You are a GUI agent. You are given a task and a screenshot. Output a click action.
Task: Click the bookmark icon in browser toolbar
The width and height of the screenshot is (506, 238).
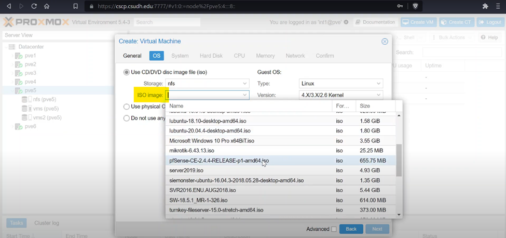pyautogui.click(x=76, y=6)
